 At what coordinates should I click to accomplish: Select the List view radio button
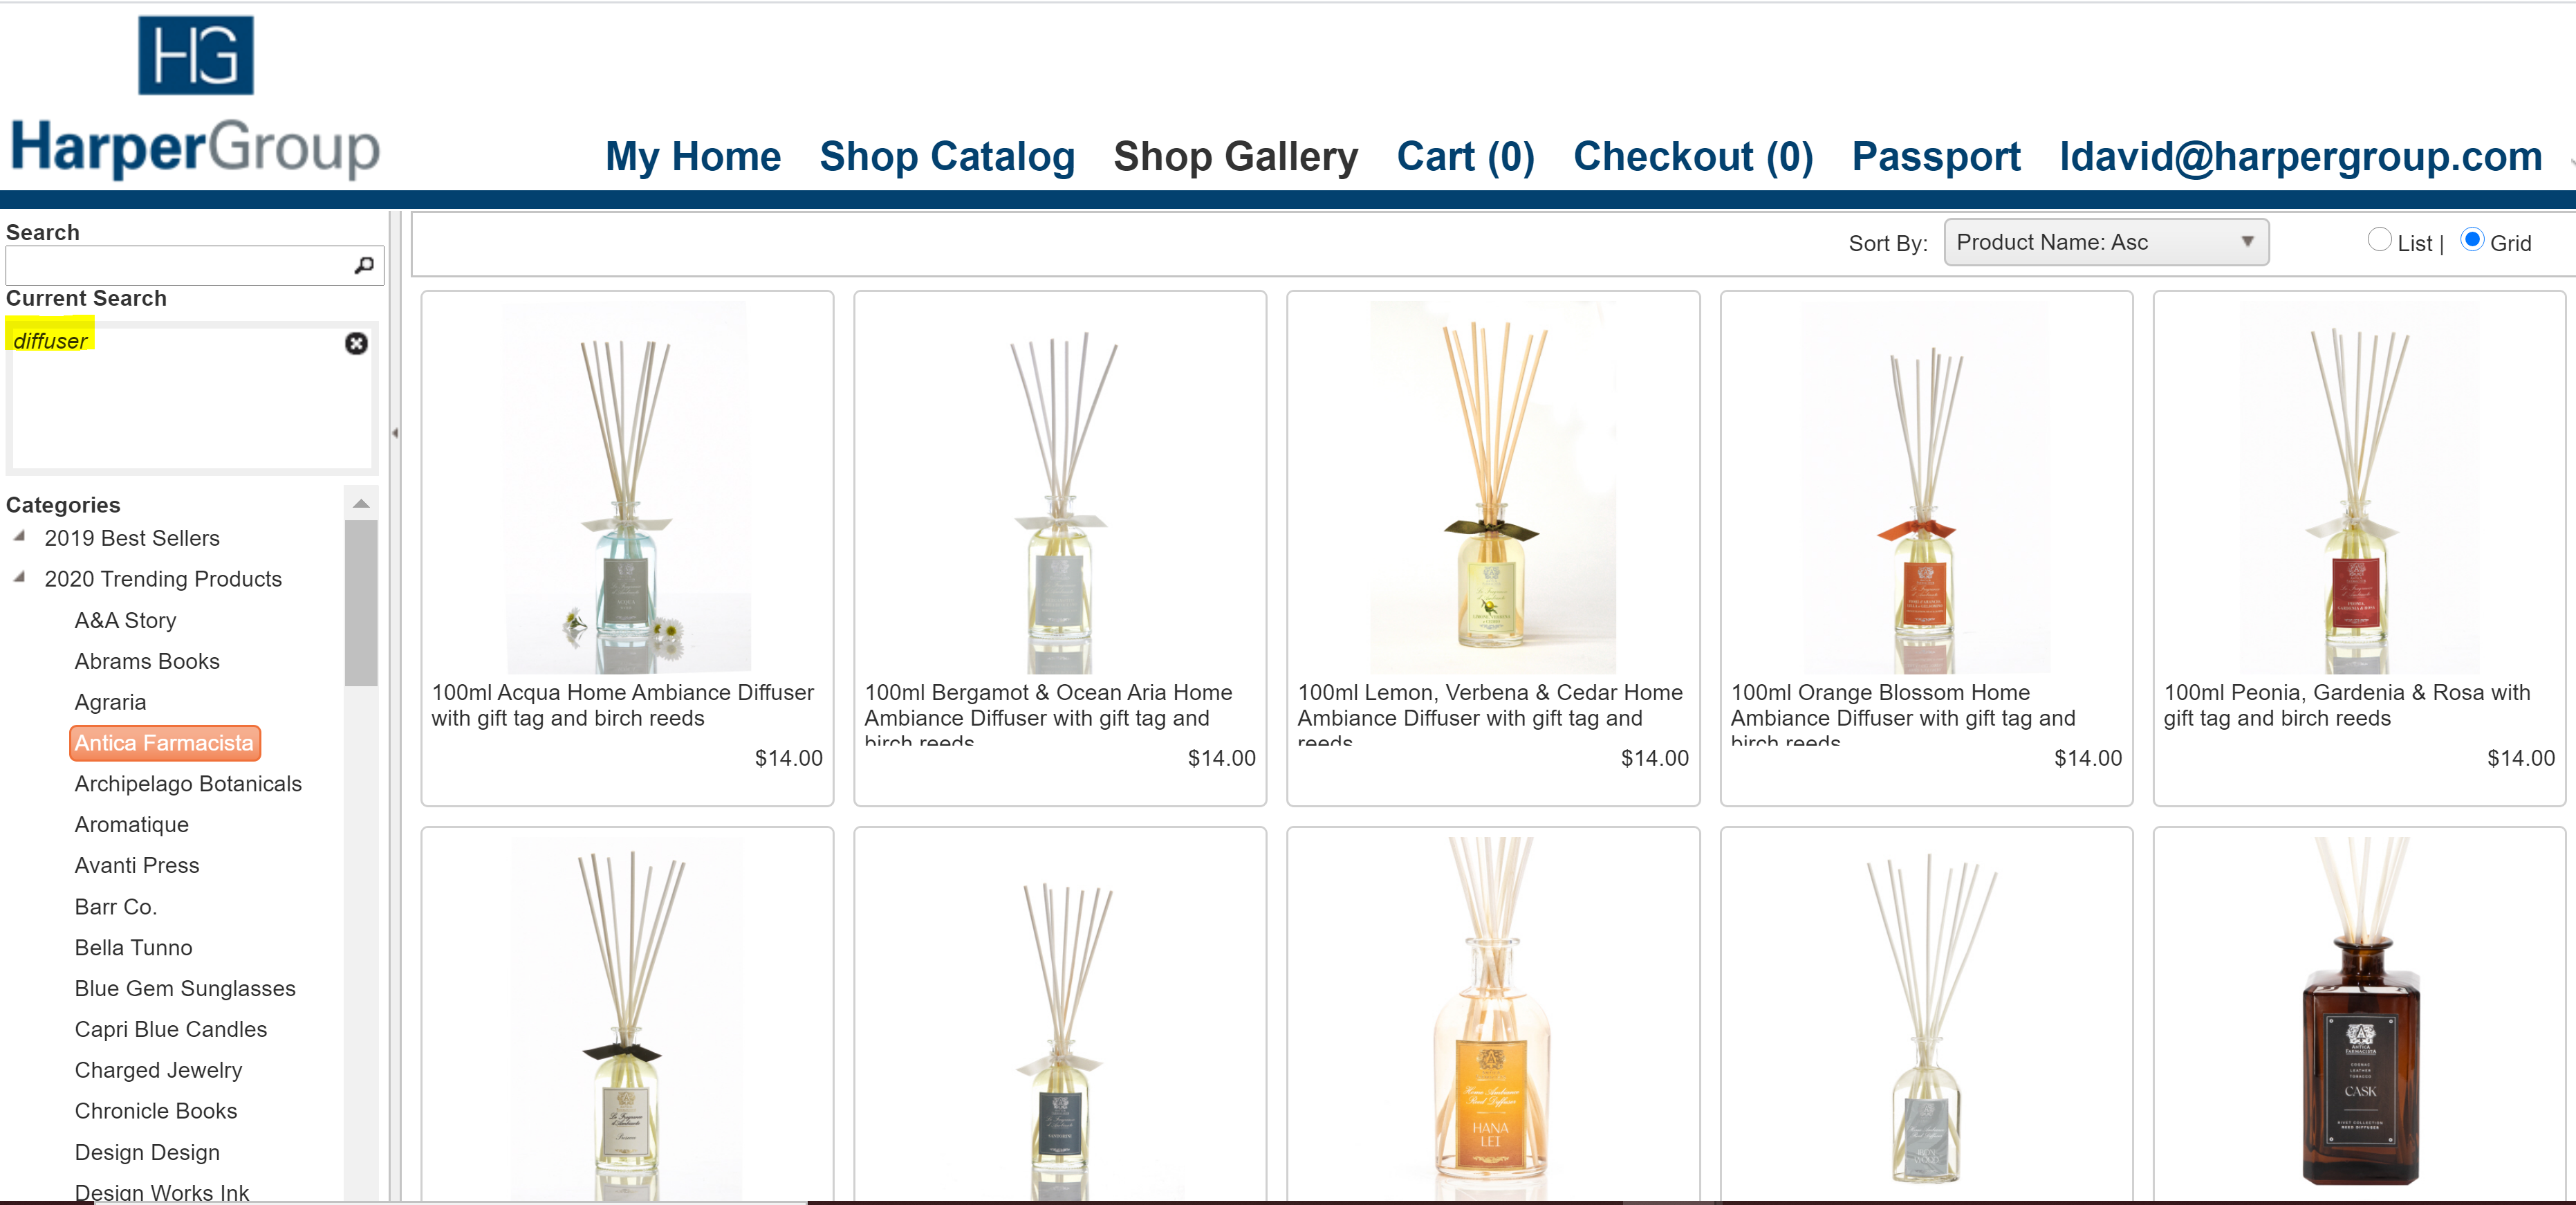pyautogui.click(x=2379, y=240)
